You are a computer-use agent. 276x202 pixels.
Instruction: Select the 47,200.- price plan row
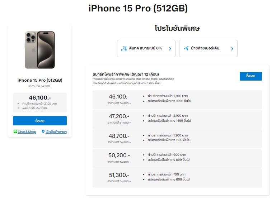click(x=177, y=119)
